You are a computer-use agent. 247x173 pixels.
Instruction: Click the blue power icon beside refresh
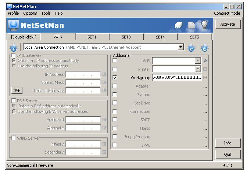click(x=204, y=47)
